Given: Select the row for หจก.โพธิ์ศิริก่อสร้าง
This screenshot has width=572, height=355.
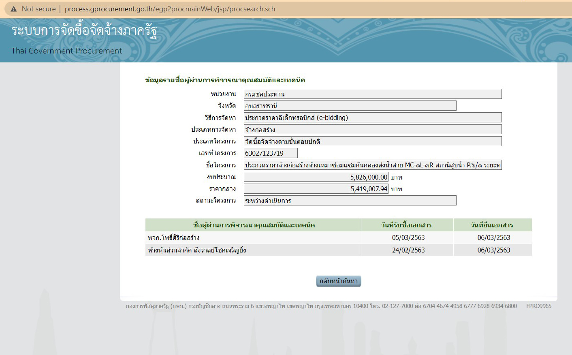Looking at the screenshot, I should click(x=253, y=237).
